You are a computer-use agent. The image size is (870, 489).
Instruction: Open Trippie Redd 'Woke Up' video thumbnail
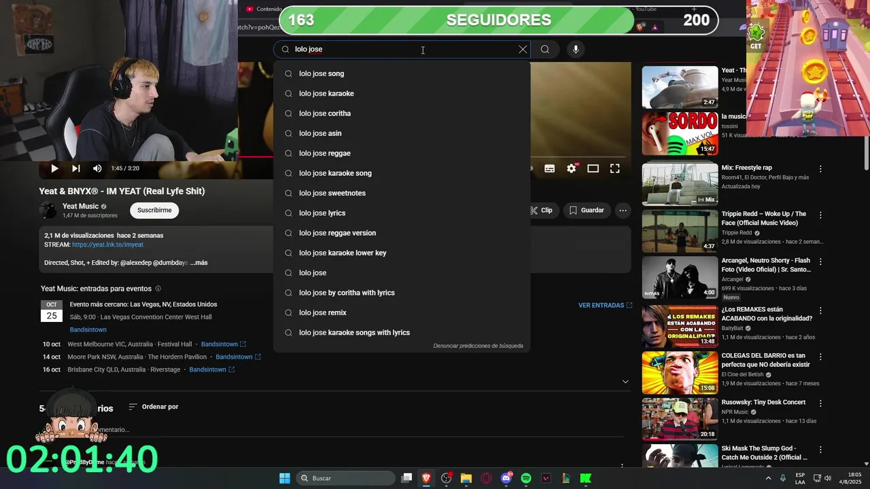680,231
